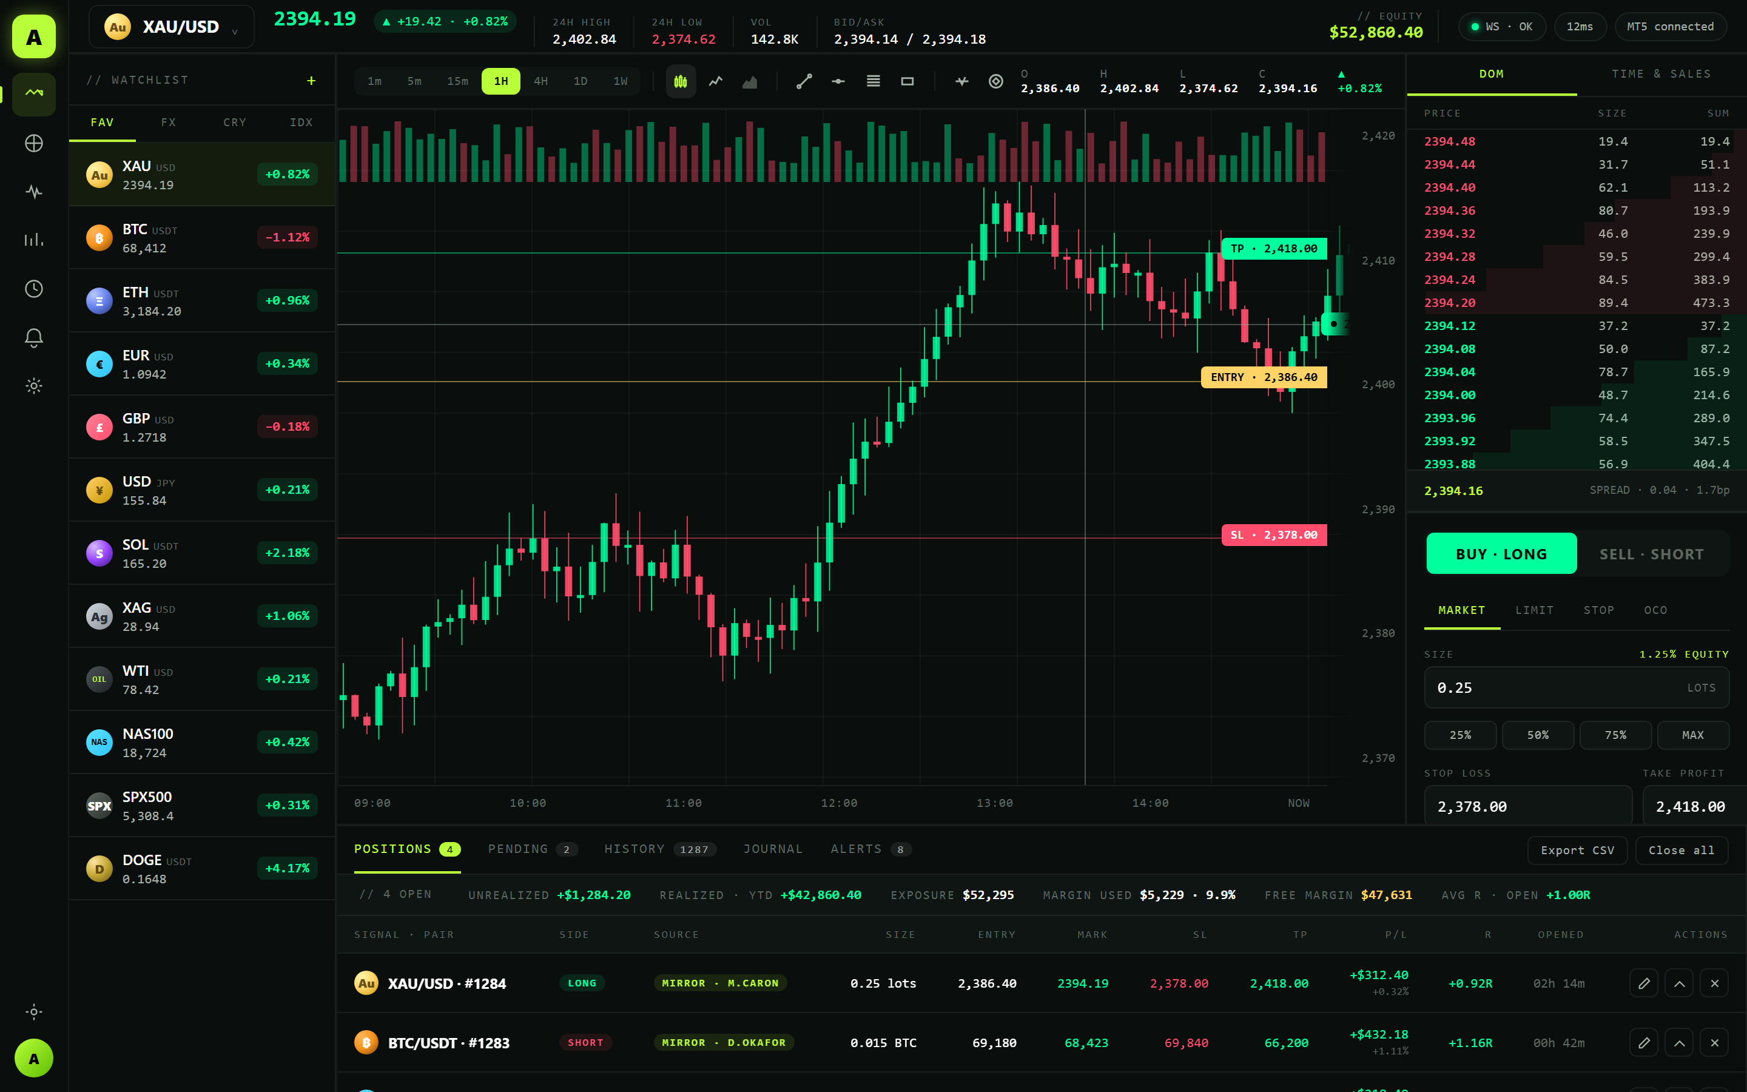Select the Fibonacci levels drawing tool

tap(873, 82)
